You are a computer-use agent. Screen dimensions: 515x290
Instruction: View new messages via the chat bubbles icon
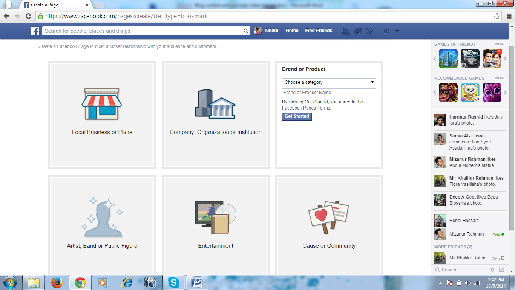tap(357, 31)
